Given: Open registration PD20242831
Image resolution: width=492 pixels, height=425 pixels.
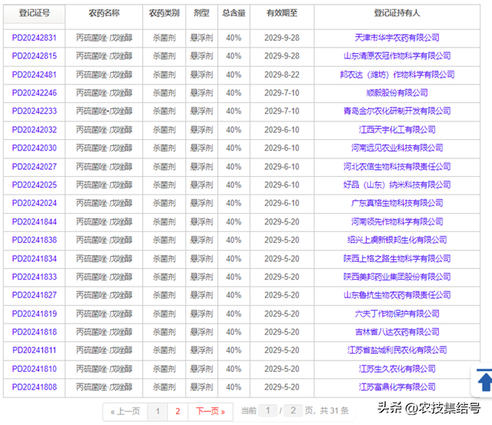Looking at the screenshot, I should tap(34, 38).
